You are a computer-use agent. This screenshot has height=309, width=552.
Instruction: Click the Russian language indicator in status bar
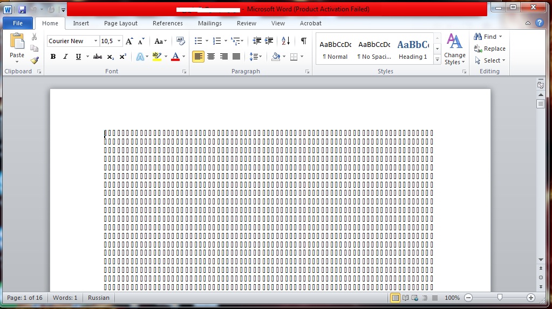98,298
